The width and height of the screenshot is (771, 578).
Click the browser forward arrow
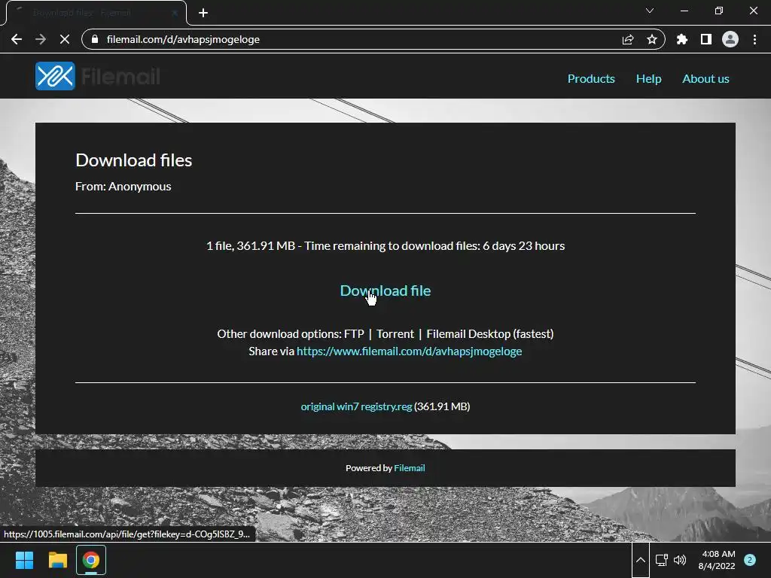(41, 39)
